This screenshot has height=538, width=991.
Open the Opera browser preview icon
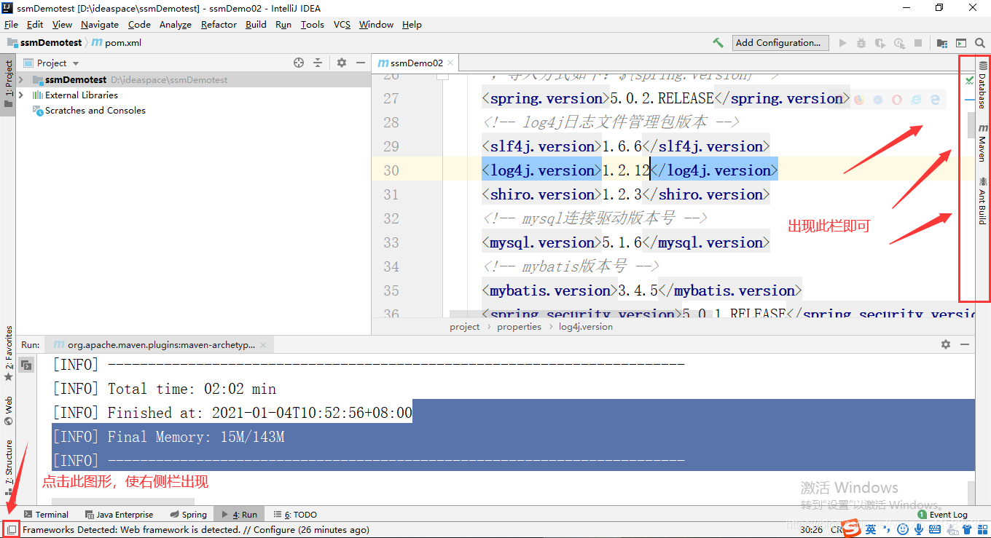(x=896, y=98)
